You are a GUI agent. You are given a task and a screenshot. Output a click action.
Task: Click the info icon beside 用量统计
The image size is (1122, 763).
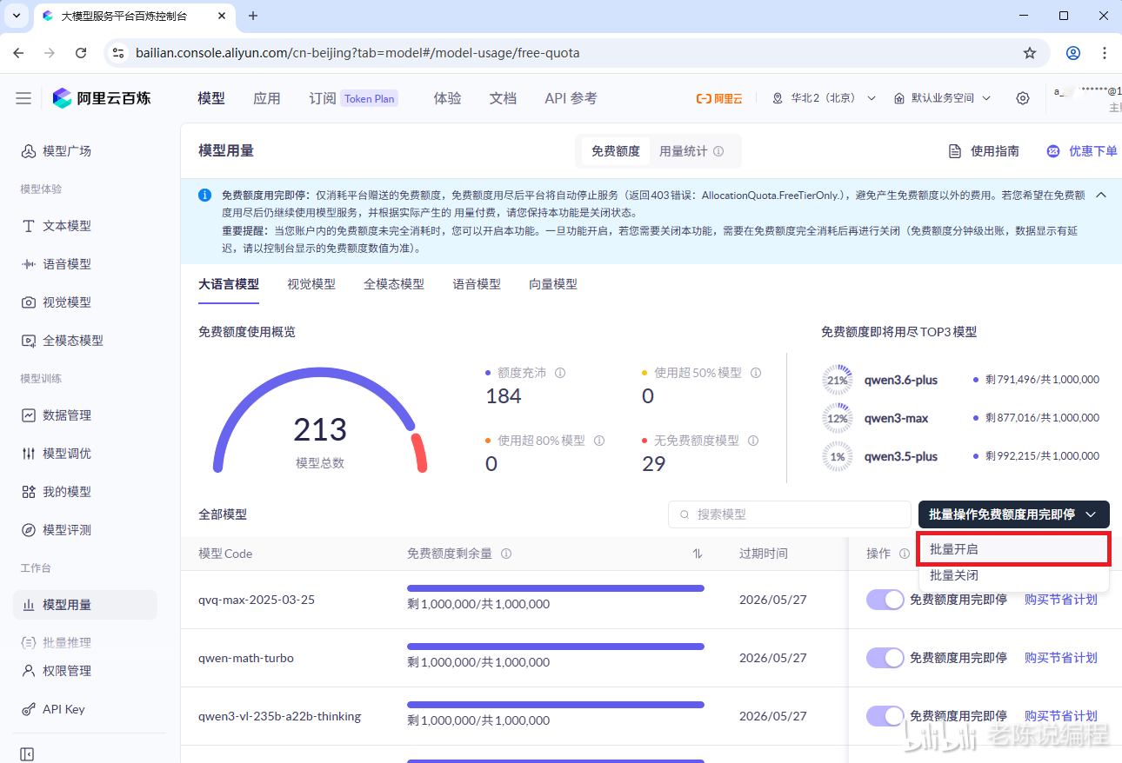(718, 151)
